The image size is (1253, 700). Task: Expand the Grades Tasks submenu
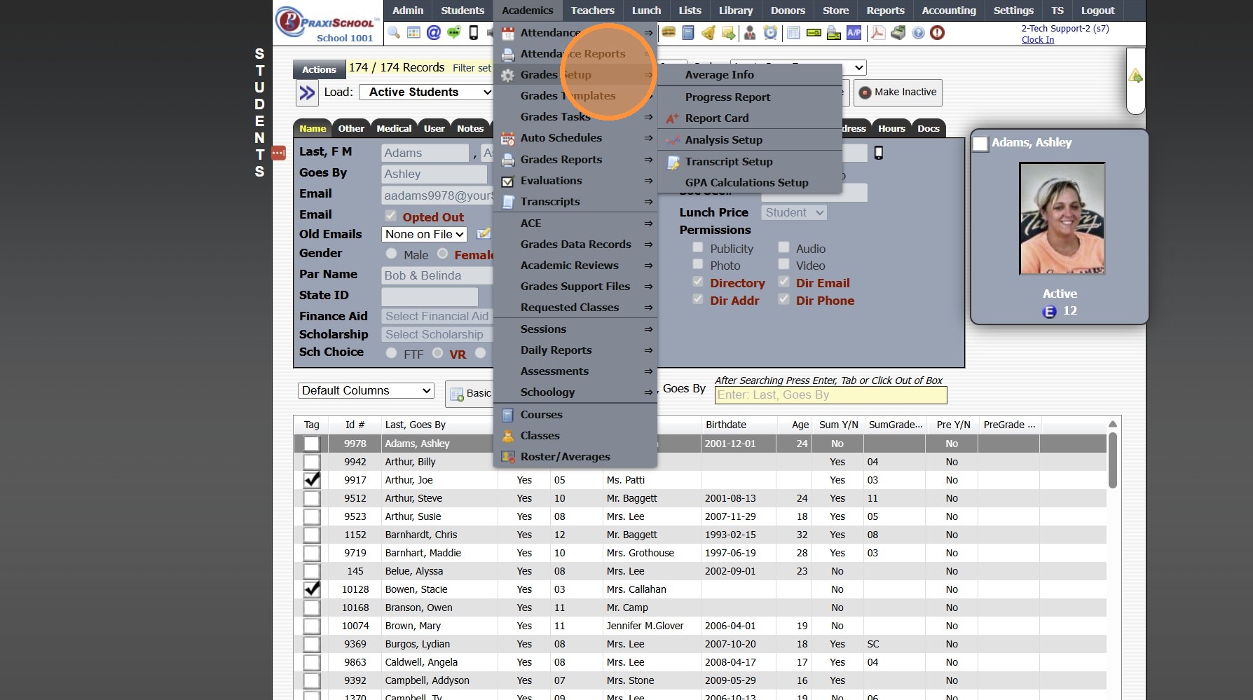(575, 117)
